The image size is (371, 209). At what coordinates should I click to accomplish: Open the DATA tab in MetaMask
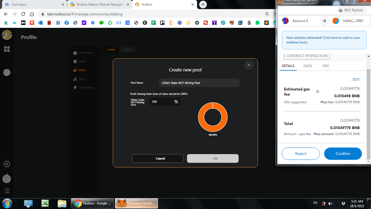click(x=308, y=66)
